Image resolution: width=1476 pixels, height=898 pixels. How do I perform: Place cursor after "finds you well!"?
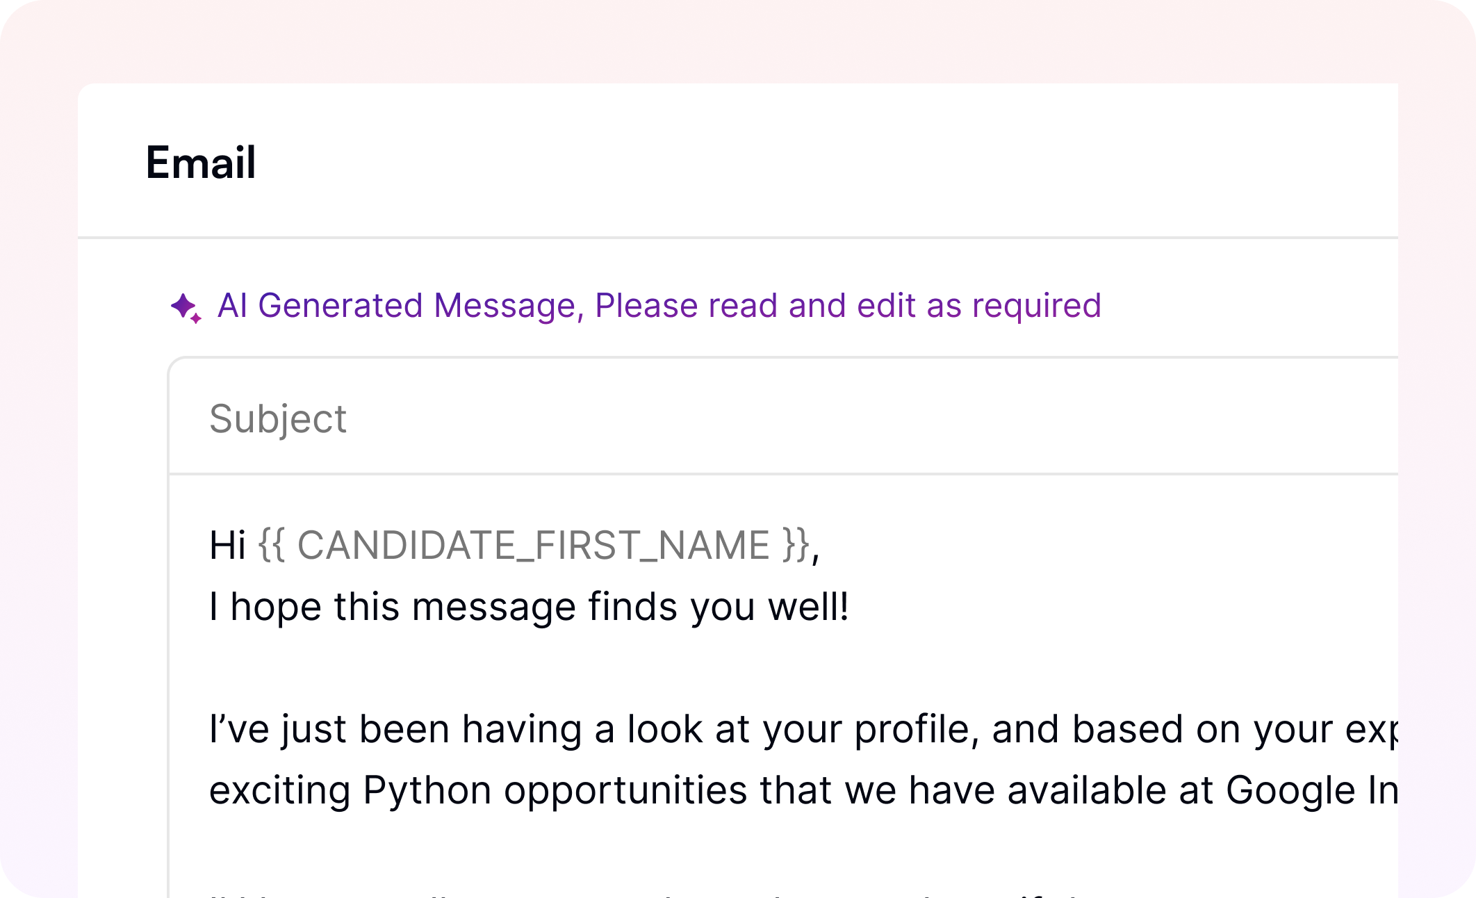point(851,606)
